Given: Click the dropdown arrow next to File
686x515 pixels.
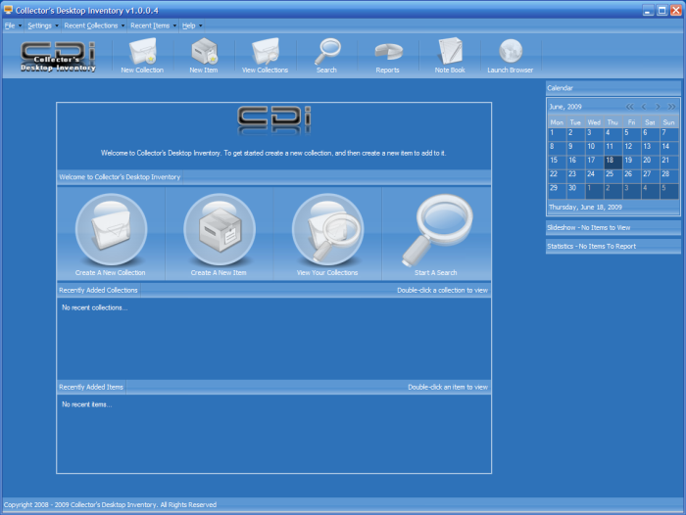Looking at the screenshot, I should click(21, 25).
